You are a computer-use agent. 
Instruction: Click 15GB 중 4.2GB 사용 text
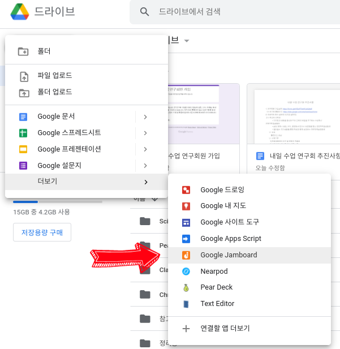41,212
